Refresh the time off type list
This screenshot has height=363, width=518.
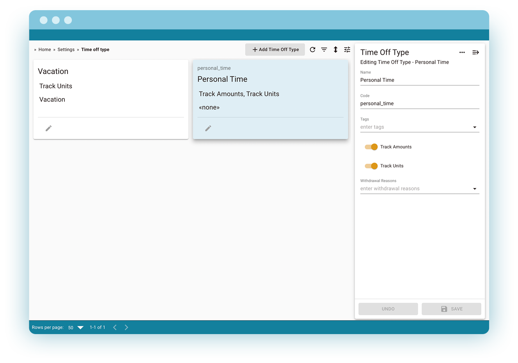312,50
